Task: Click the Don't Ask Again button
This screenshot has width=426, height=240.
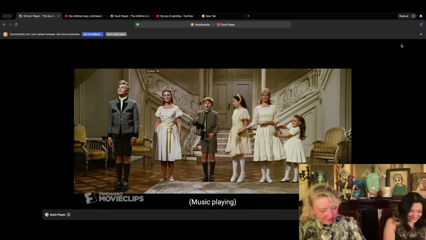Action: point(116,34)
